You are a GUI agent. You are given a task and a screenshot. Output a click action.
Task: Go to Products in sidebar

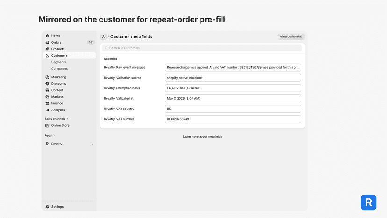pyautogui.click(x=58, y=49)
